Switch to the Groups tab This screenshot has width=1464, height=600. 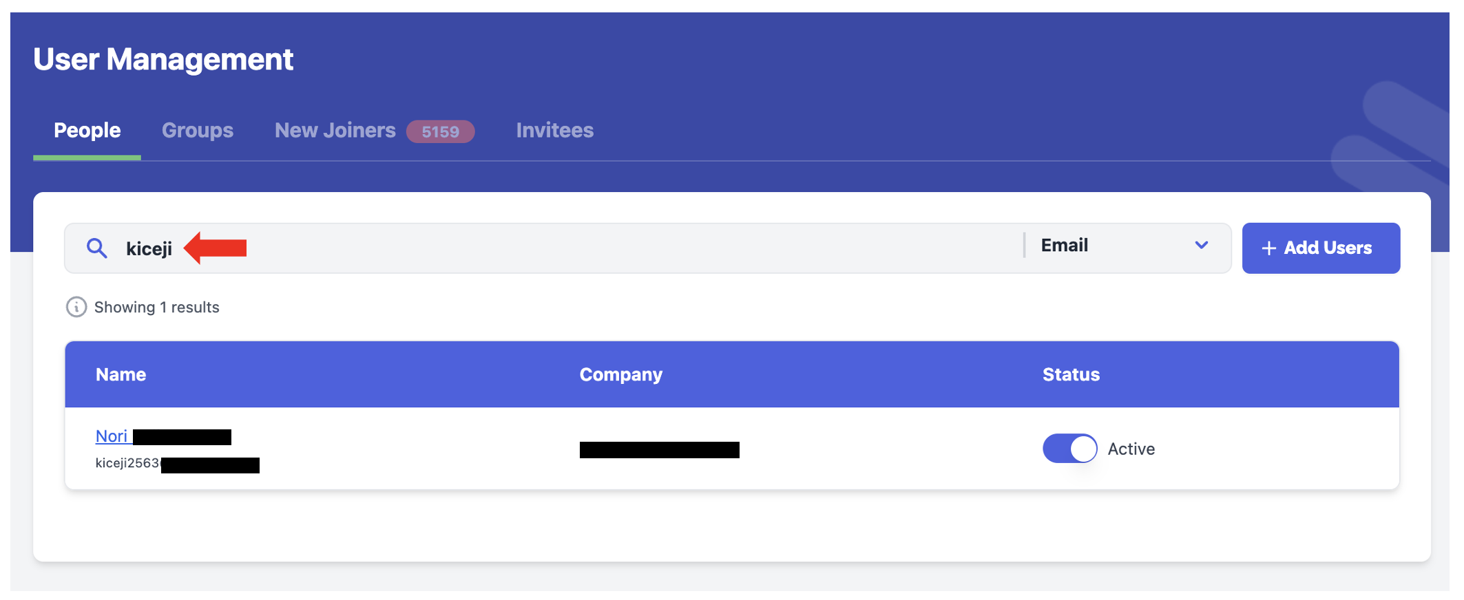[x=198, y=130]
